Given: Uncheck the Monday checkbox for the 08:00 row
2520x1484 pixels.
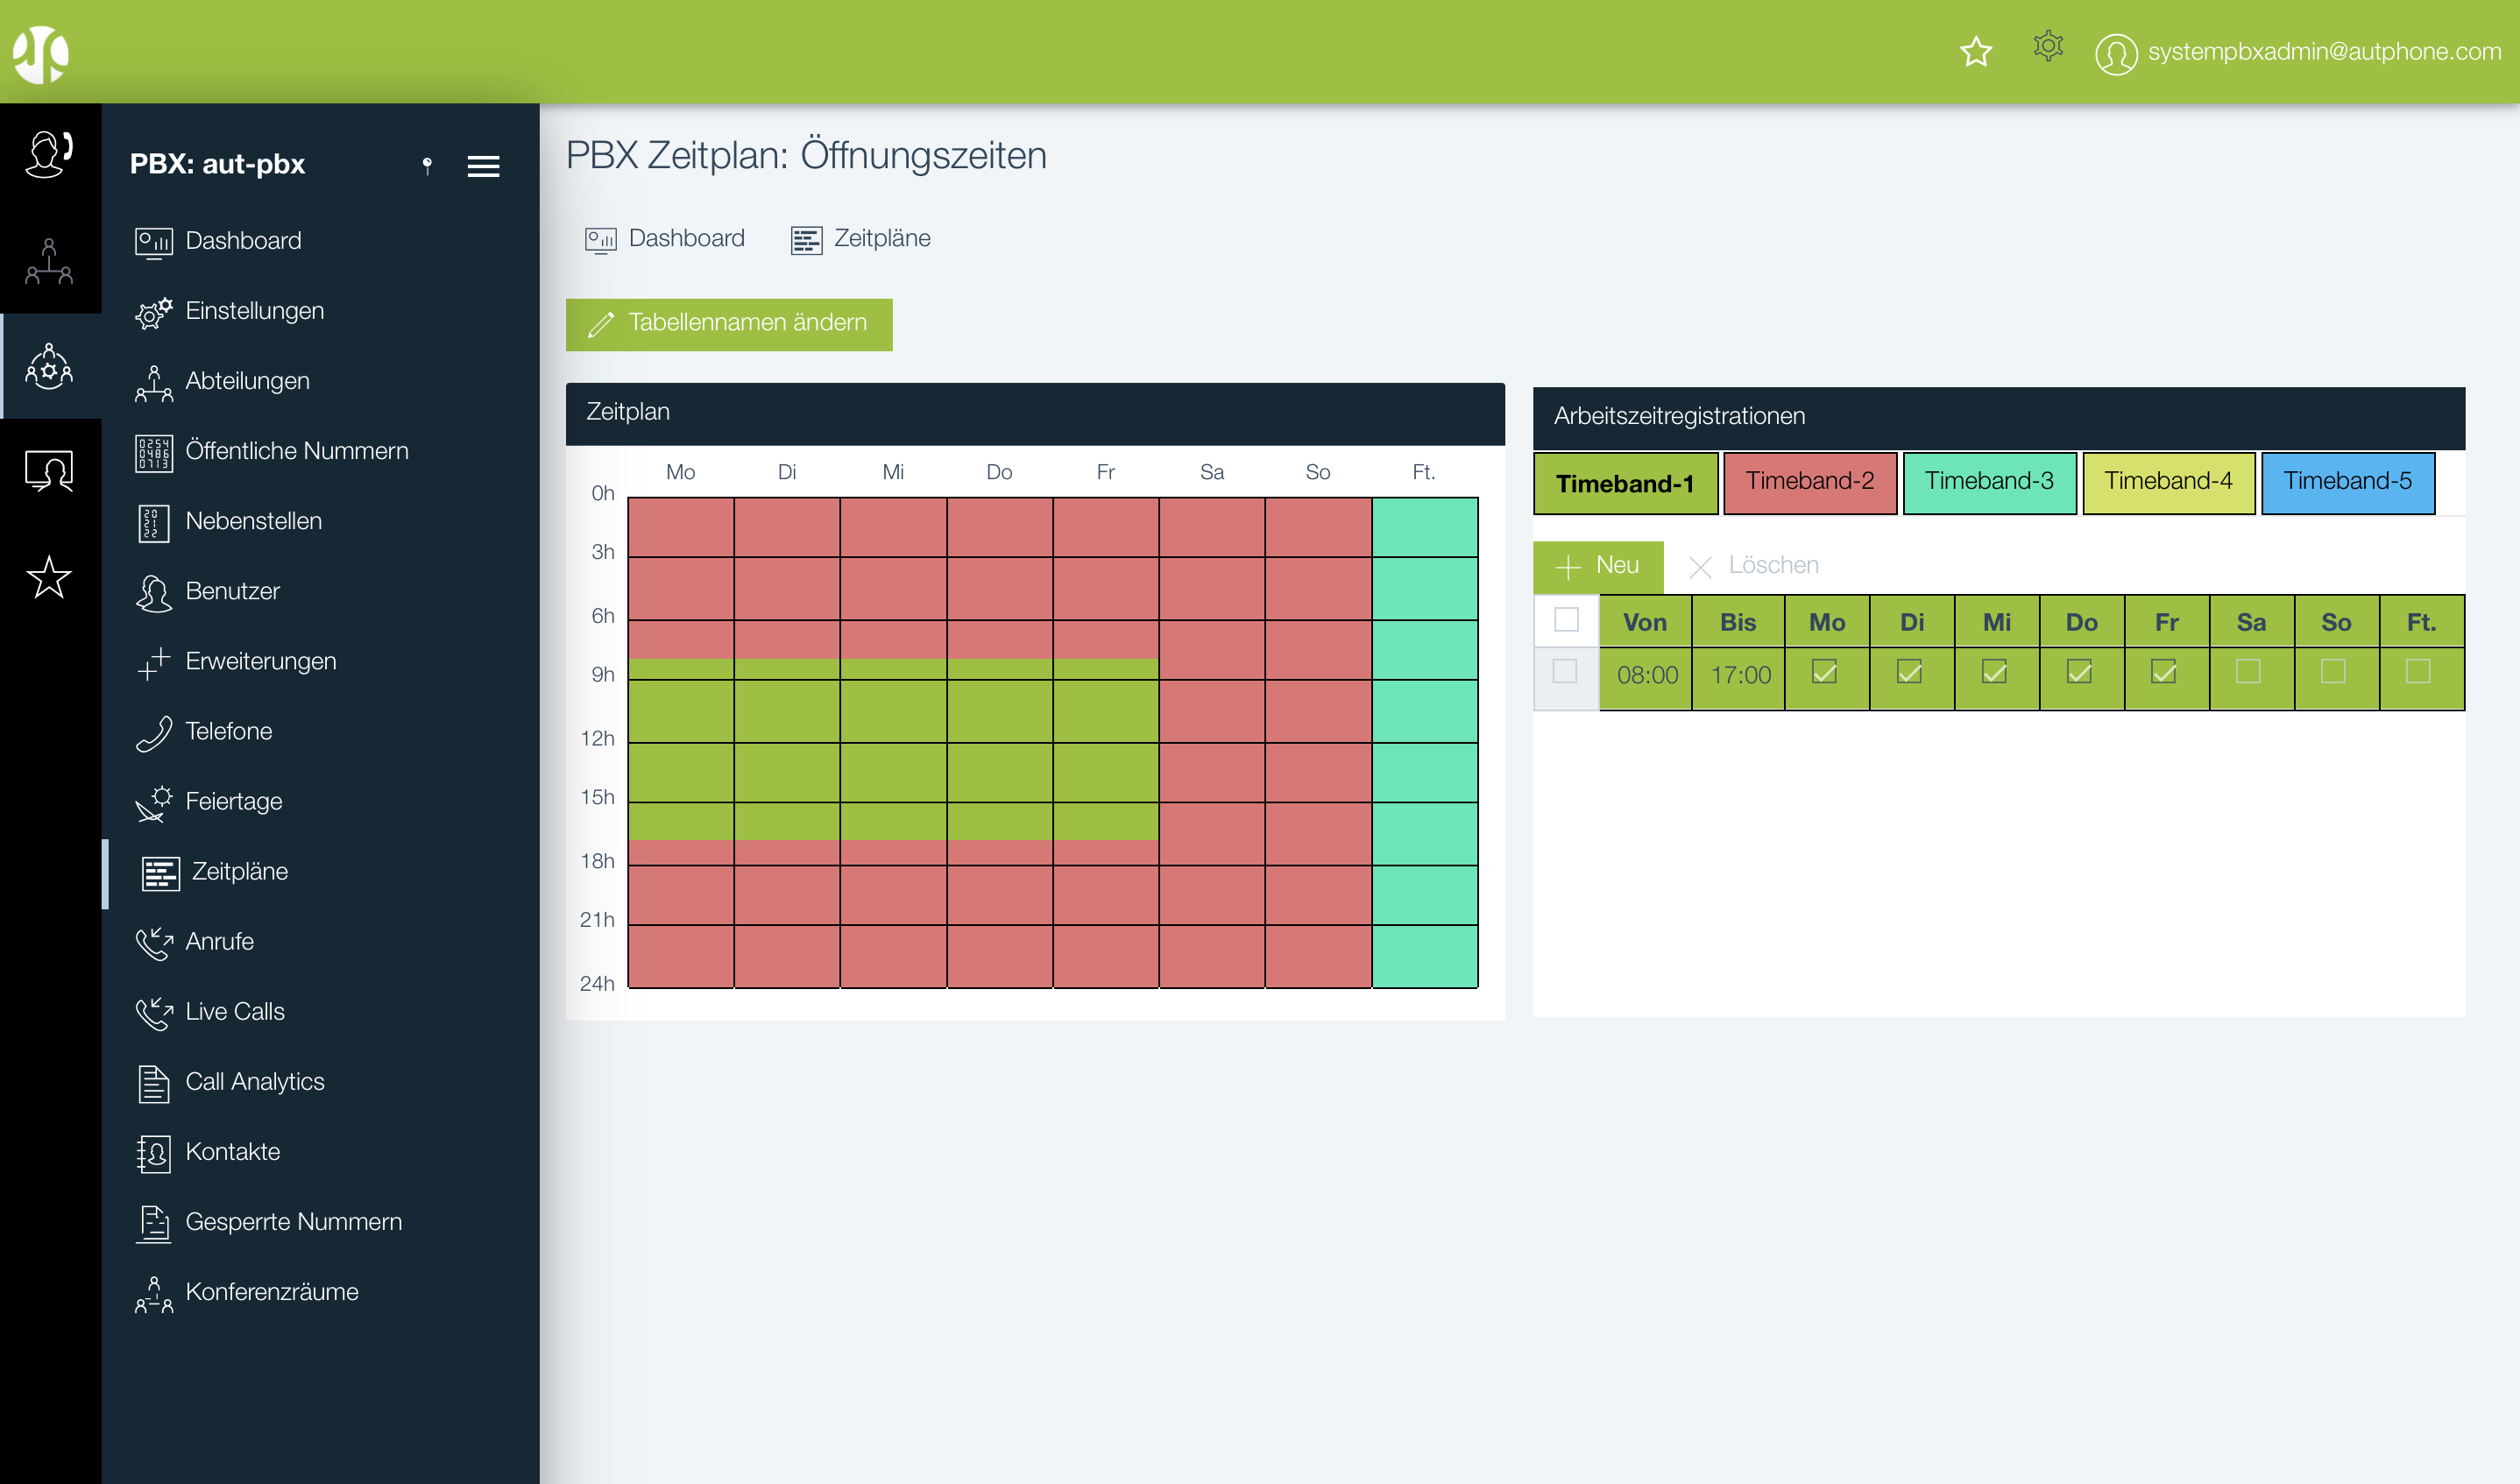Looking at the screenshot, I should coord(1824,672).
